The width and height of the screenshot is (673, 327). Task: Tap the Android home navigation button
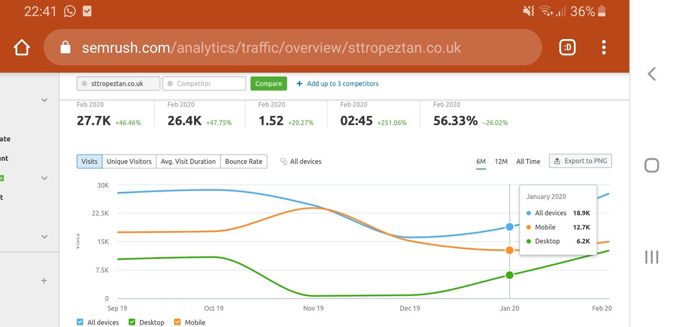(x=652, y=165)
